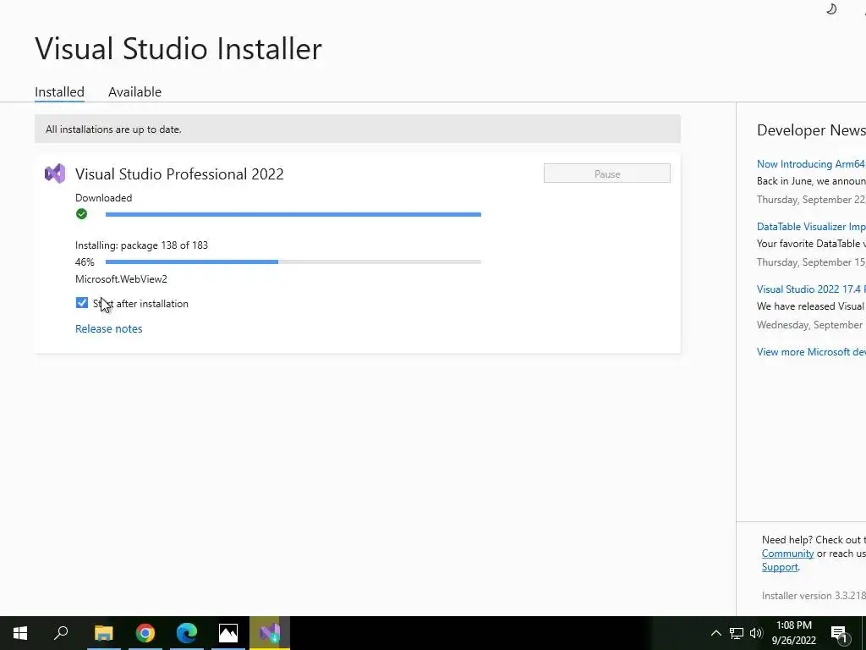Click the Visual Studio Professional 2022 logo
The image size is (866, 650).
pyautogui.click(x=55, y=174)
